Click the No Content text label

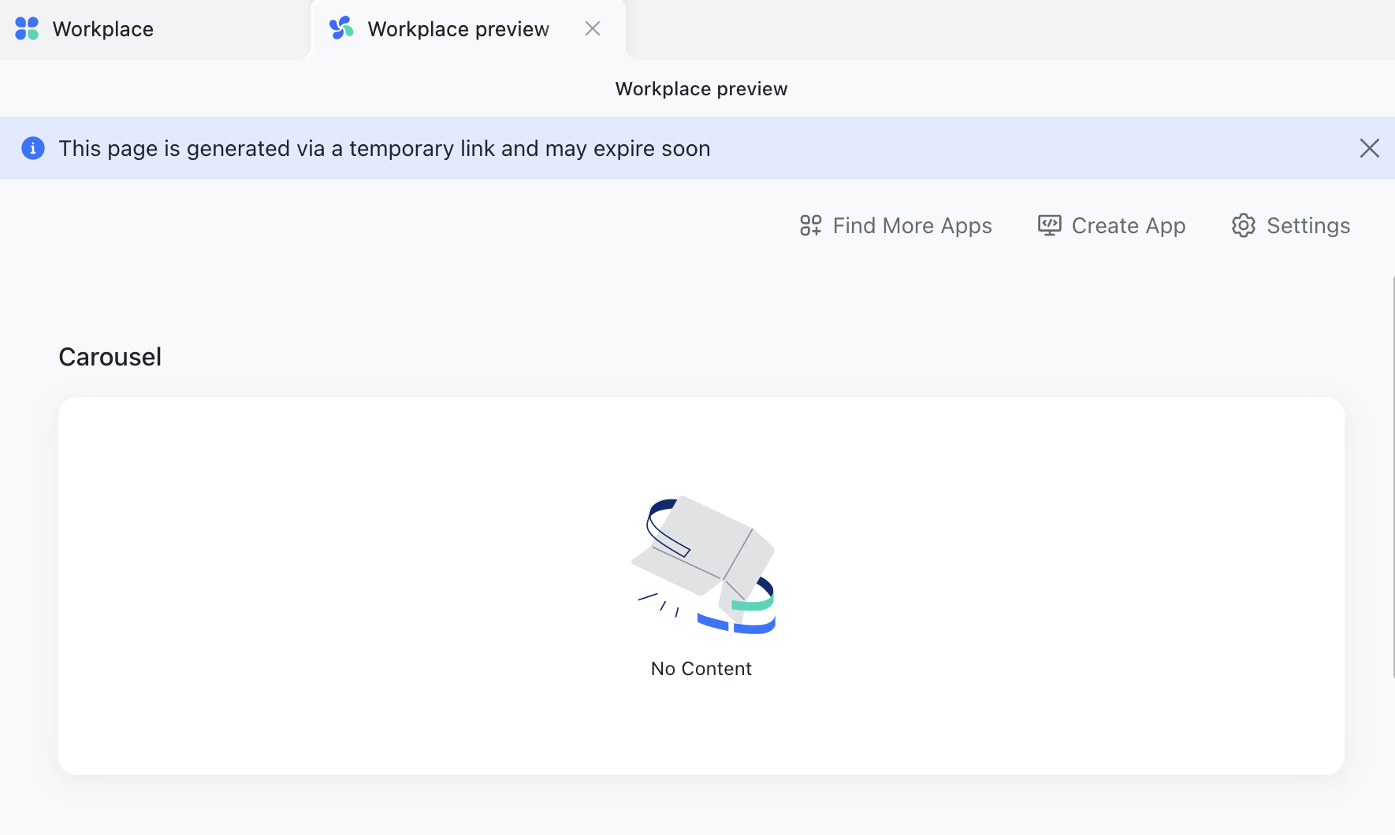pyautogui.click(x=700, y=668)
